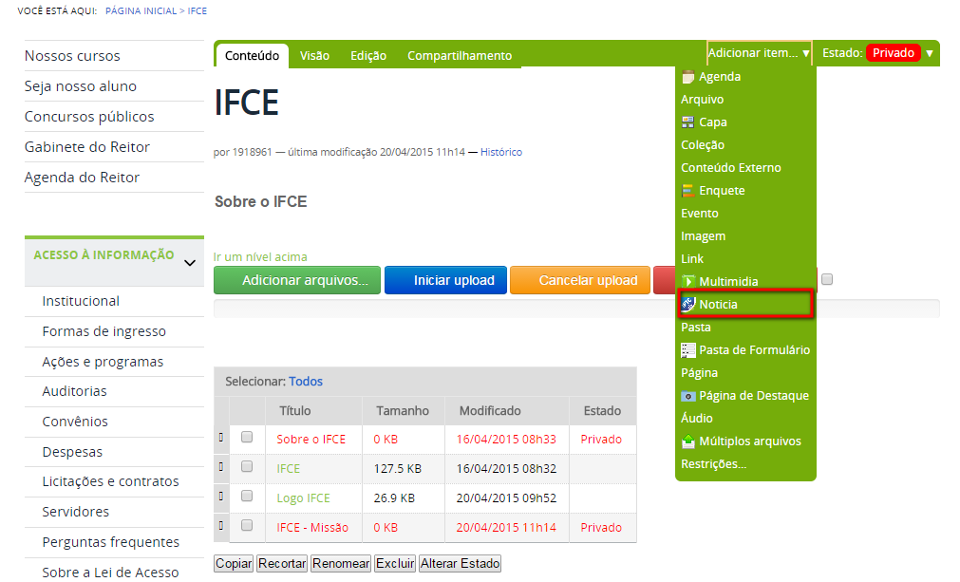Click drag handle of IFCE - Missão row
This screenshot has width=960, height=582.
221,525
